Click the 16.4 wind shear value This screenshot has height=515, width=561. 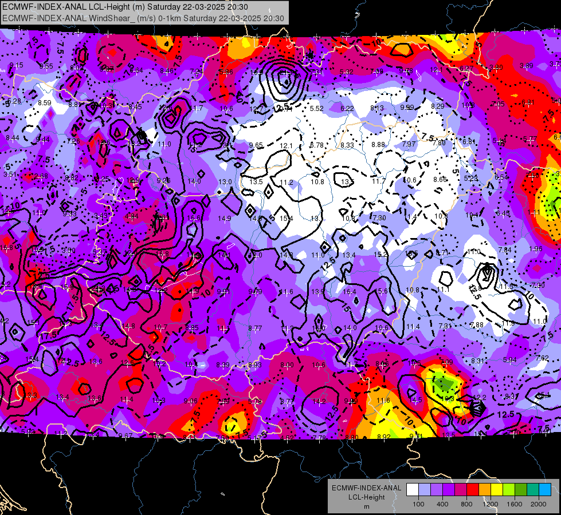[349, 292]
